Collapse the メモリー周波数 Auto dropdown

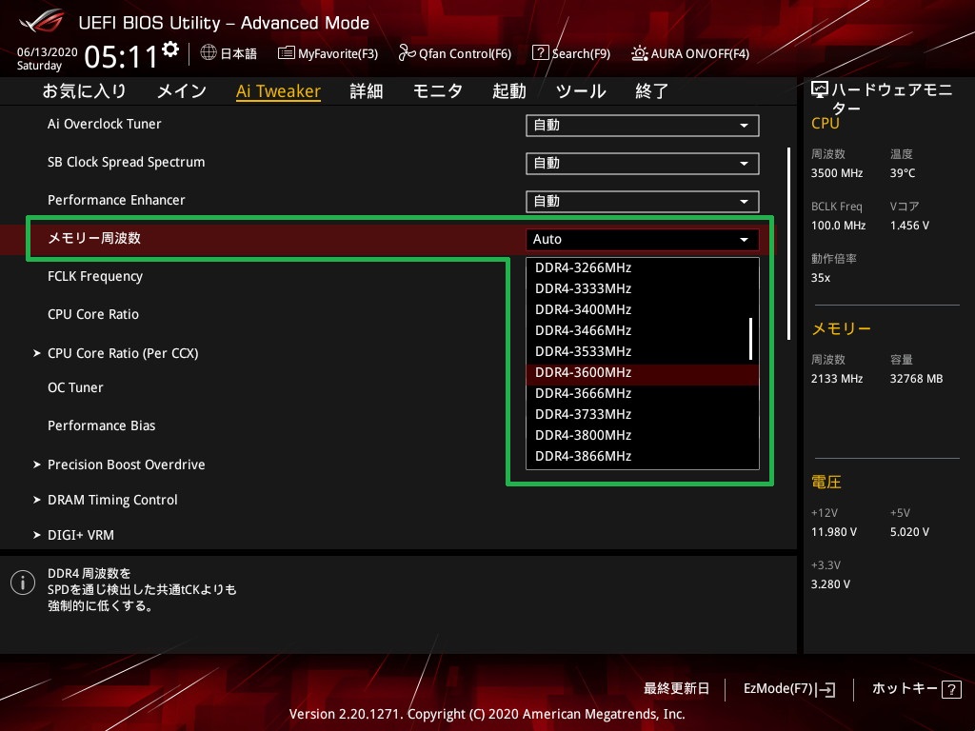point(643,239)
